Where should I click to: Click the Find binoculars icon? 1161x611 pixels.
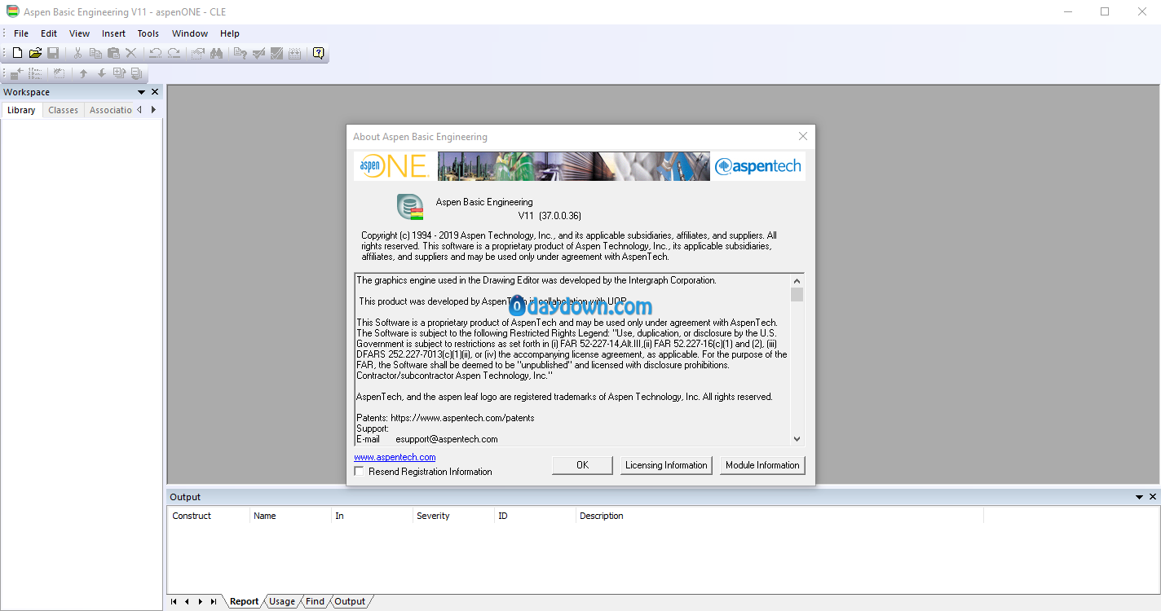point(216,53)
